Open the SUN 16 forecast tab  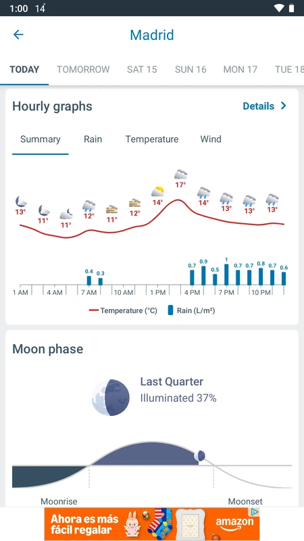[x=191, y=70]
